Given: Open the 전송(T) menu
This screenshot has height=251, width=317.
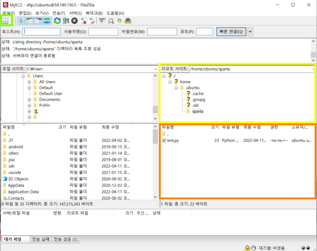Looking at the screenshot, I should click(x=59, y=13).
